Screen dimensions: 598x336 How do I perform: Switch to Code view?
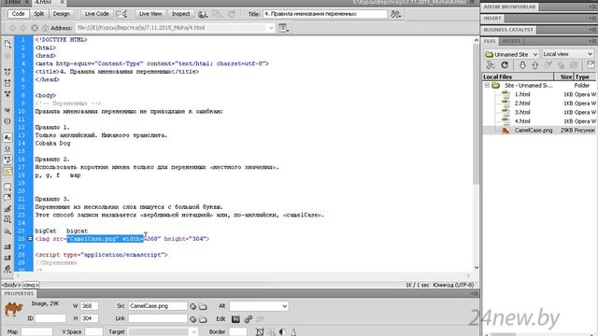click(18, 14)
